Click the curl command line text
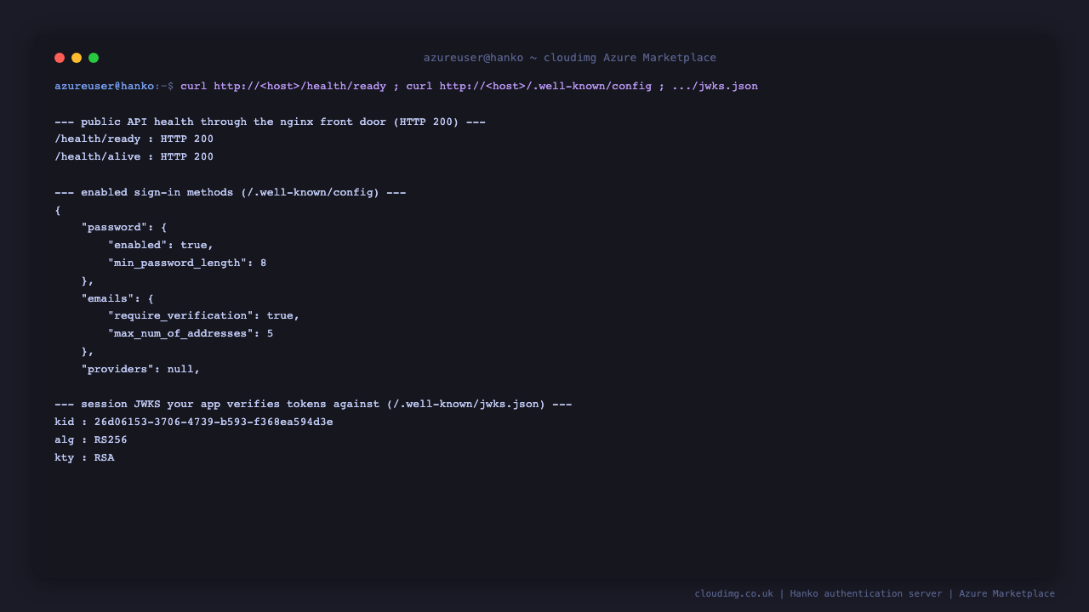Viewport: 1089px width, 612px height. [469, 86]
